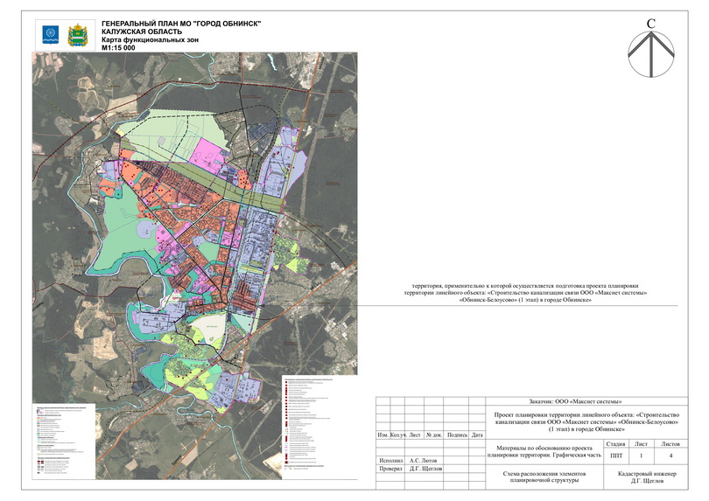Screen dimensions: 709x501
Task: Click the Kaluga region crowned coat of arms
Action: pos(80,36)
